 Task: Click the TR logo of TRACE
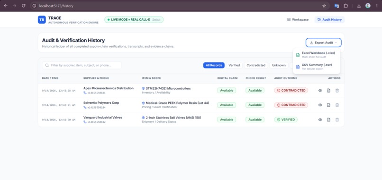click(x=42, y=20)
